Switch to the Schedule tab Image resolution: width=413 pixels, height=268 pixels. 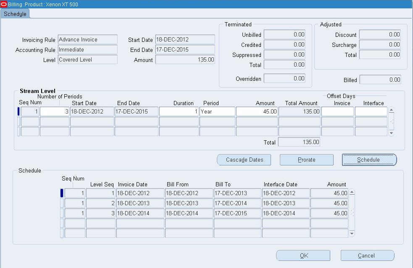pyautogui.click(x=15, y=14)
